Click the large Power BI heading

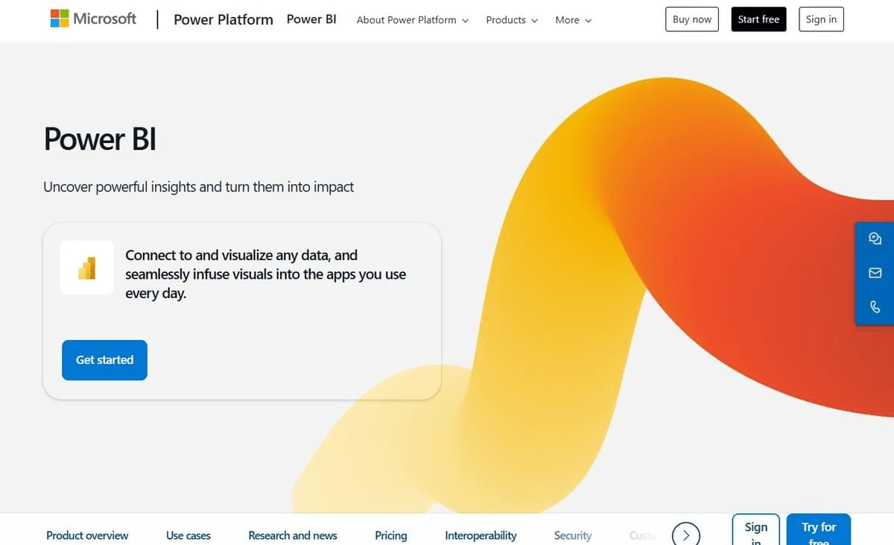pyautogui.click(x=100, y=139)
